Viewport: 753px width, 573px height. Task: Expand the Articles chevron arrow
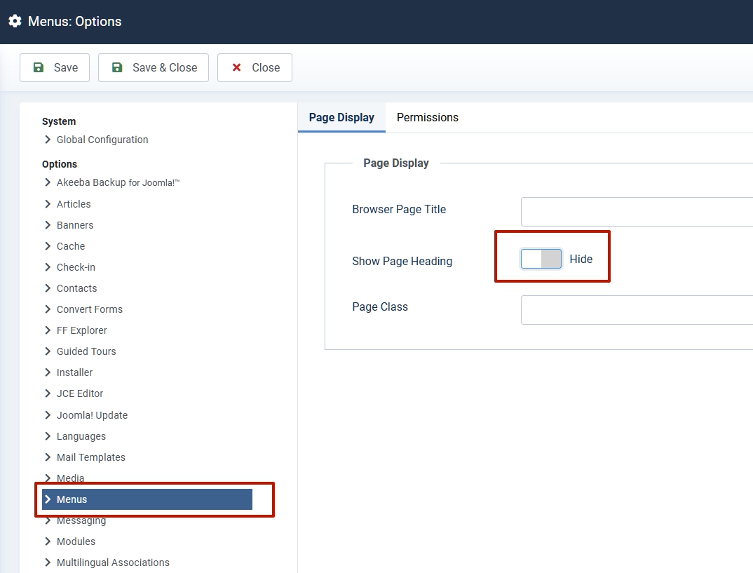48,204
